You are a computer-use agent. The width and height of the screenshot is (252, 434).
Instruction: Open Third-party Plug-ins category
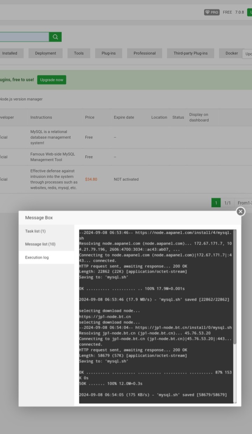(x=190, y=53)
